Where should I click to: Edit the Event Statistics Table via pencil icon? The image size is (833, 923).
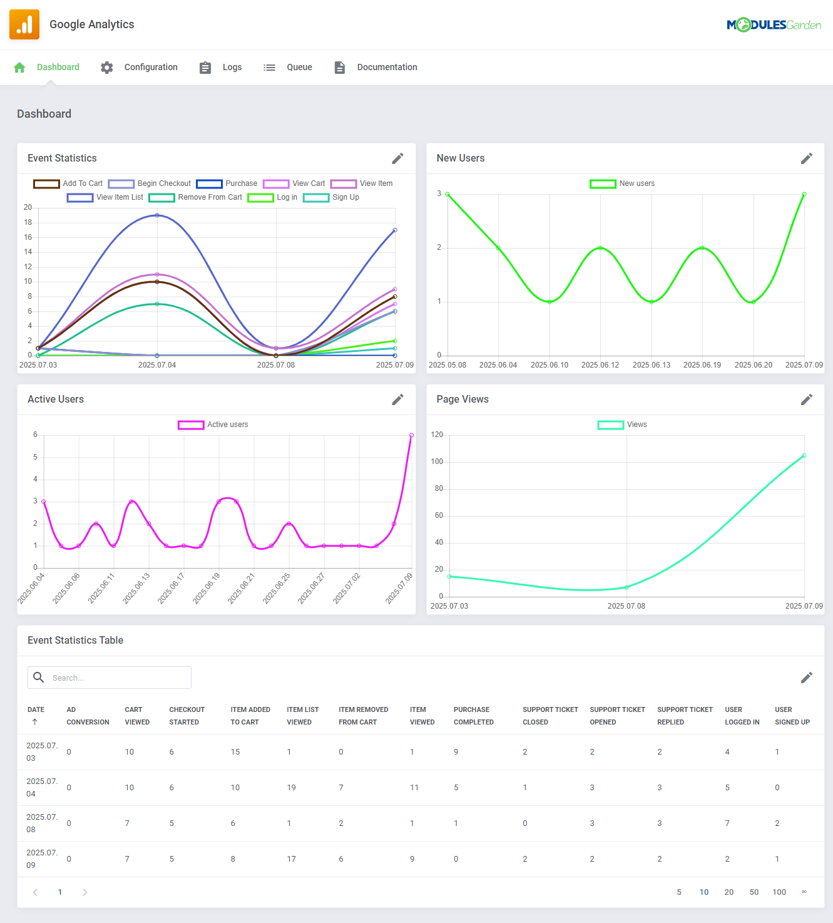click(807, 678)
